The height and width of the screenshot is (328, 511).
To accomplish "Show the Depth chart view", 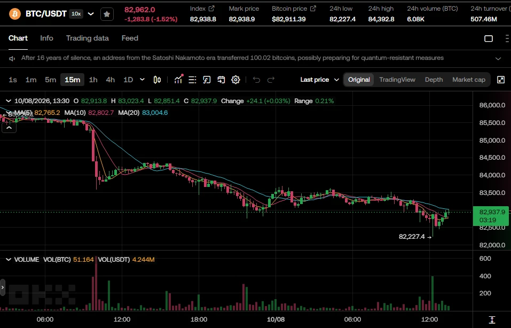I will tap(434, 80).
